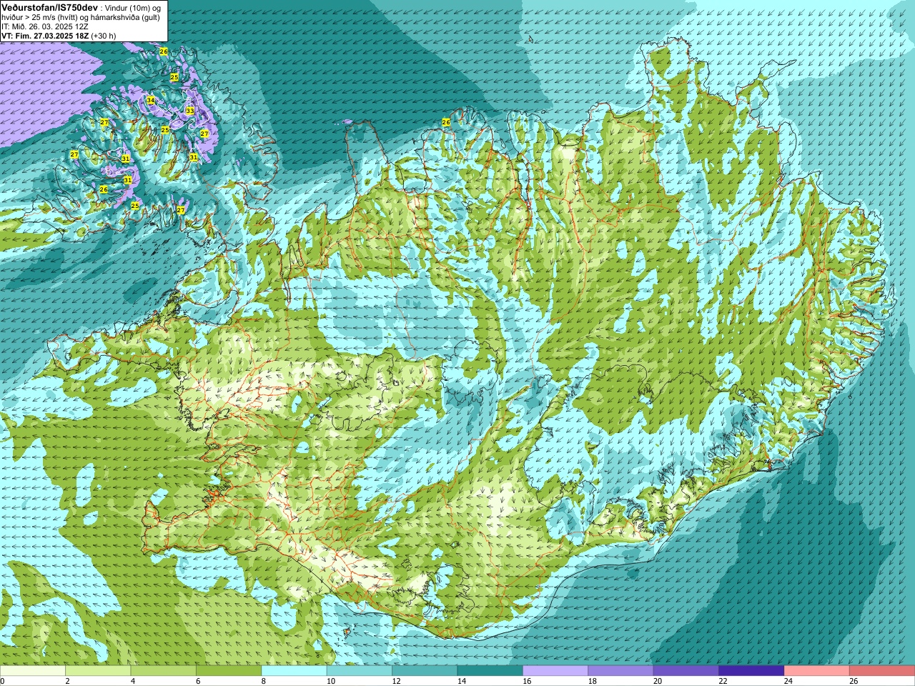Click the 16–18 m/s lavender legend swatch
This screenshot has height=686, width=915.
[555, 670]
